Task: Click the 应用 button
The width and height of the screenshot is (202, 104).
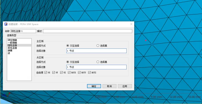Action: pos(125,86)
